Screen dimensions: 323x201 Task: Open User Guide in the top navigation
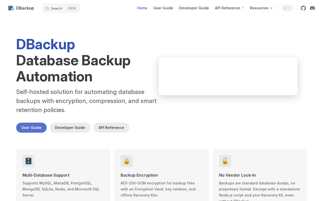pos(163,8)
